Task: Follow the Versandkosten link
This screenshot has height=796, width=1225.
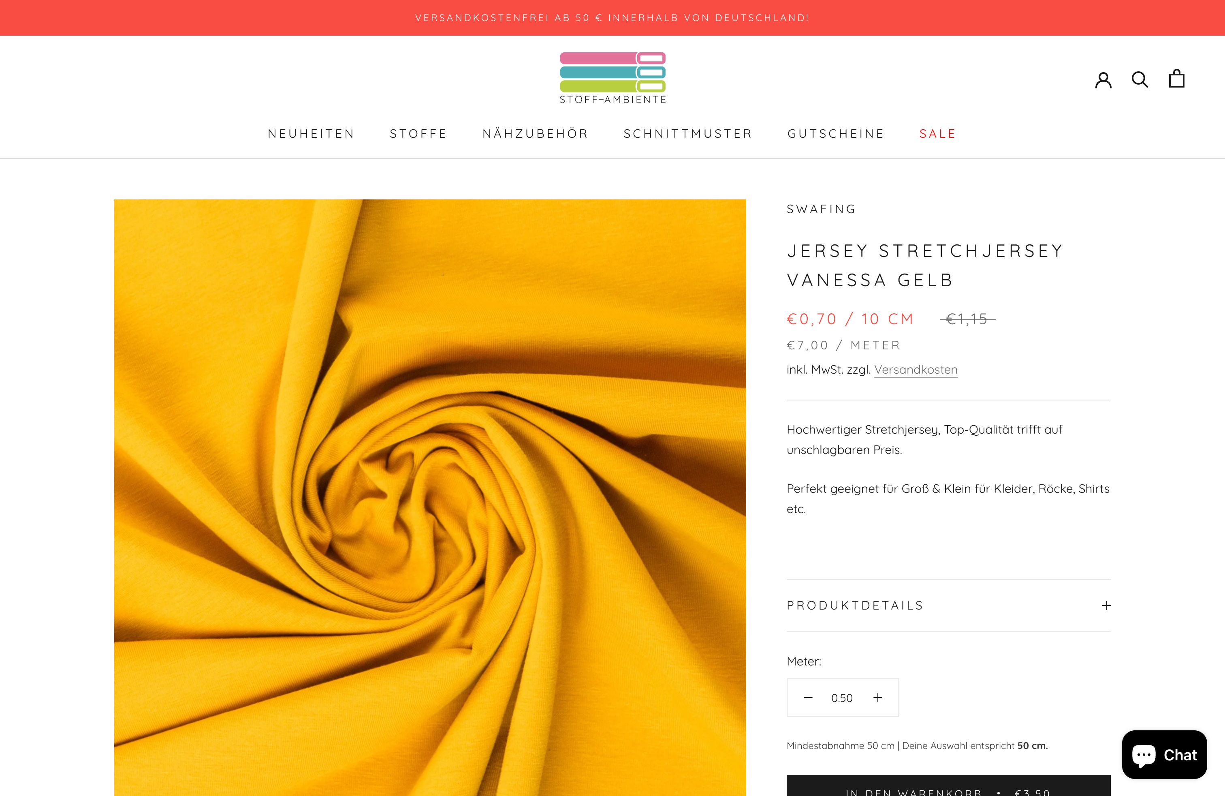Action: pos(916,370)
